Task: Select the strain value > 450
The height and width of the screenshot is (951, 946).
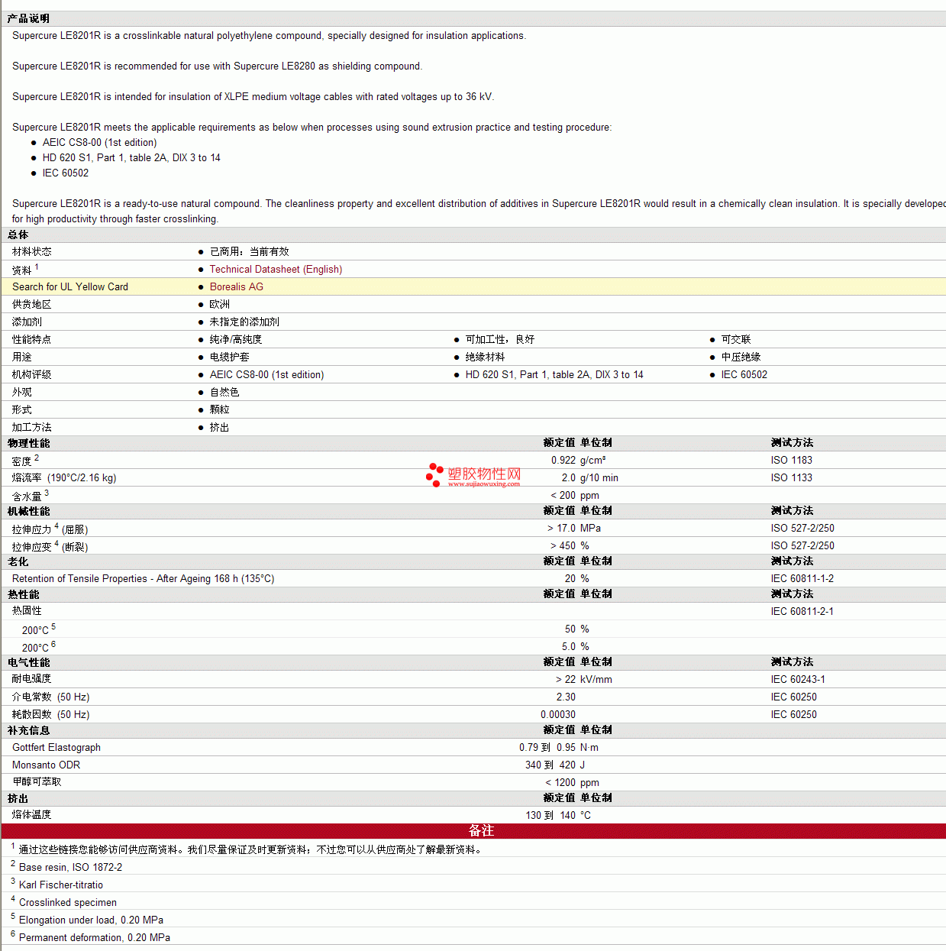Action: click(563, 545)
